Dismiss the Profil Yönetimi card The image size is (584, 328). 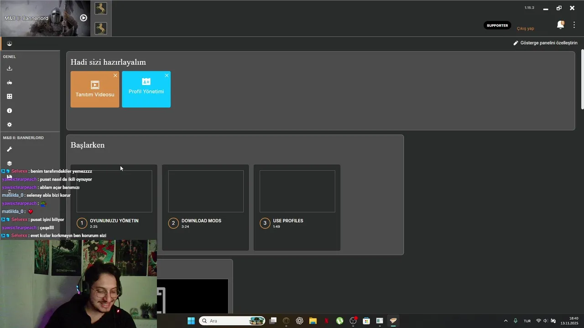[167, 75]
